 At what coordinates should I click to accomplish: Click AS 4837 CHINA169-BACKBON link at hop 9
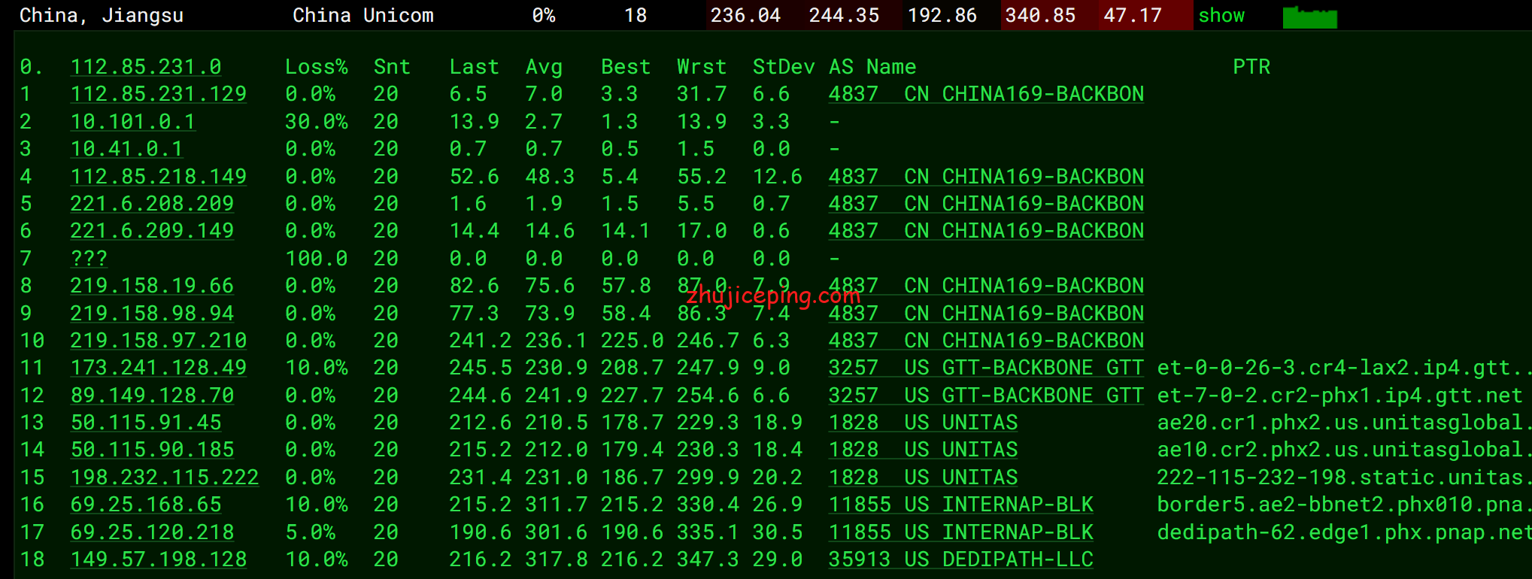(986, 314)
